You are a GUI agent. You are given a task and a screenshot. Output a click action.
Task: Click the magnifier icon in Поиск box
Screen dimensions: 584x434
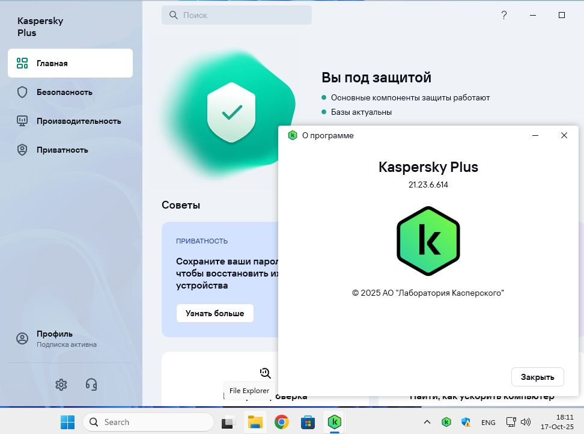click(x=173, y=15)
